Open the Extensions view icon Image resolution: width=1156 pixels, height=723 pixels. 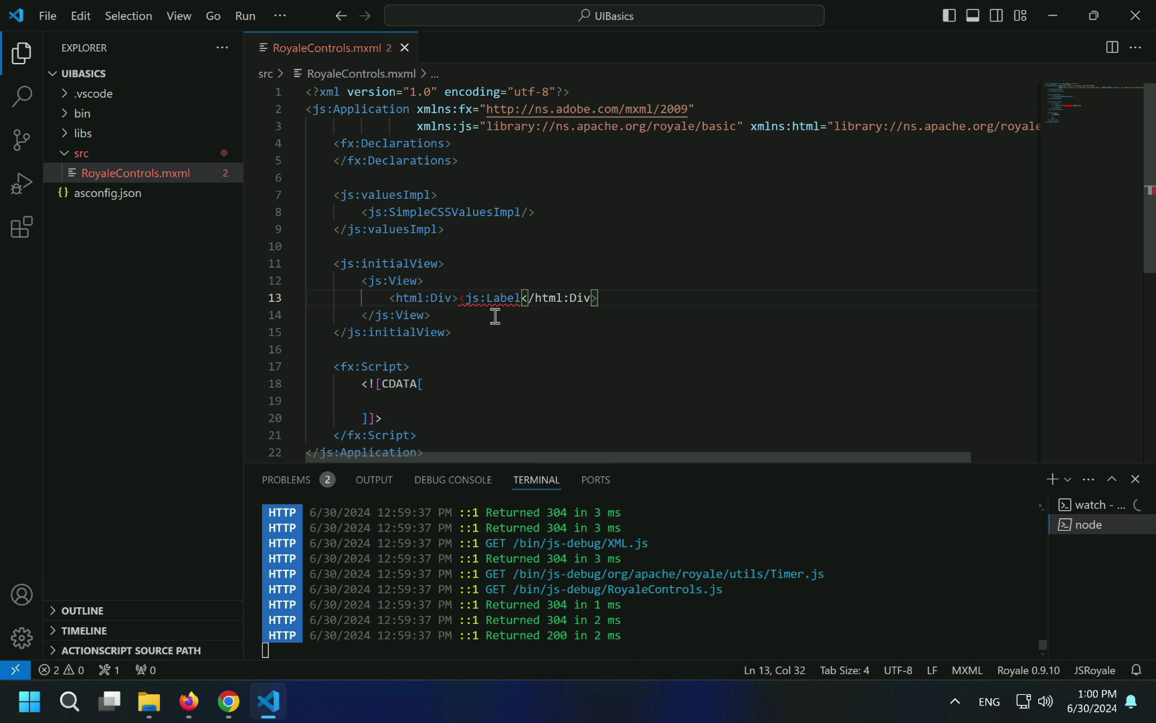21,227
